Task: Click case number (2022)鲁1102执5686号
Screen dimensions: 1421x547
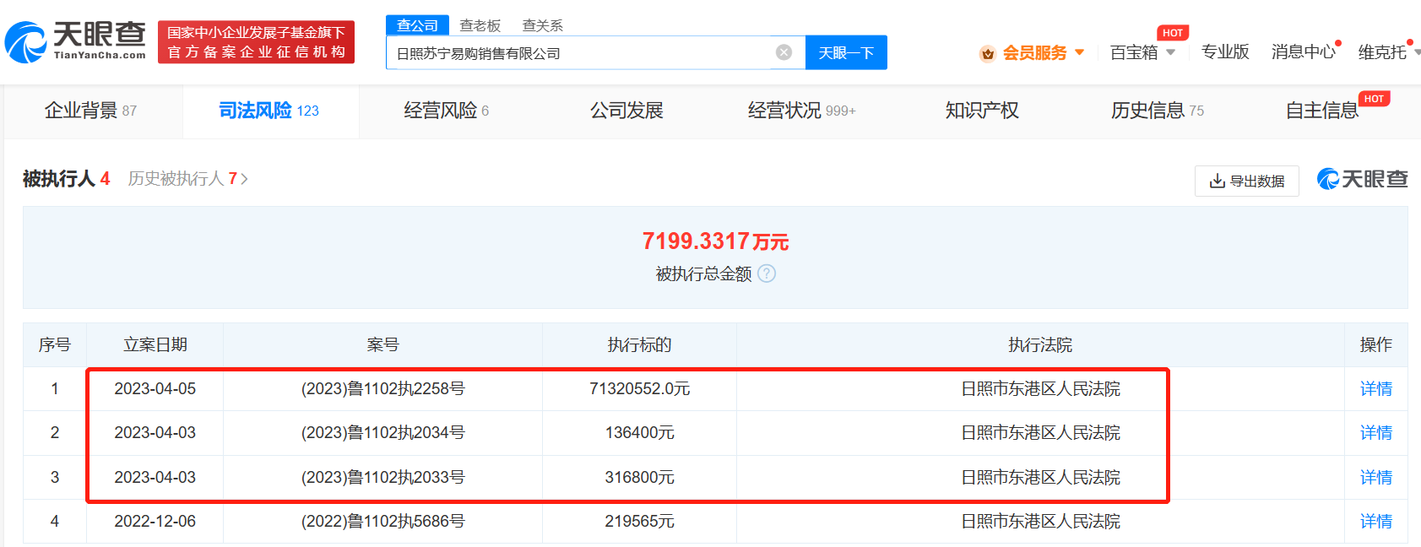Action: pos(382,522)
